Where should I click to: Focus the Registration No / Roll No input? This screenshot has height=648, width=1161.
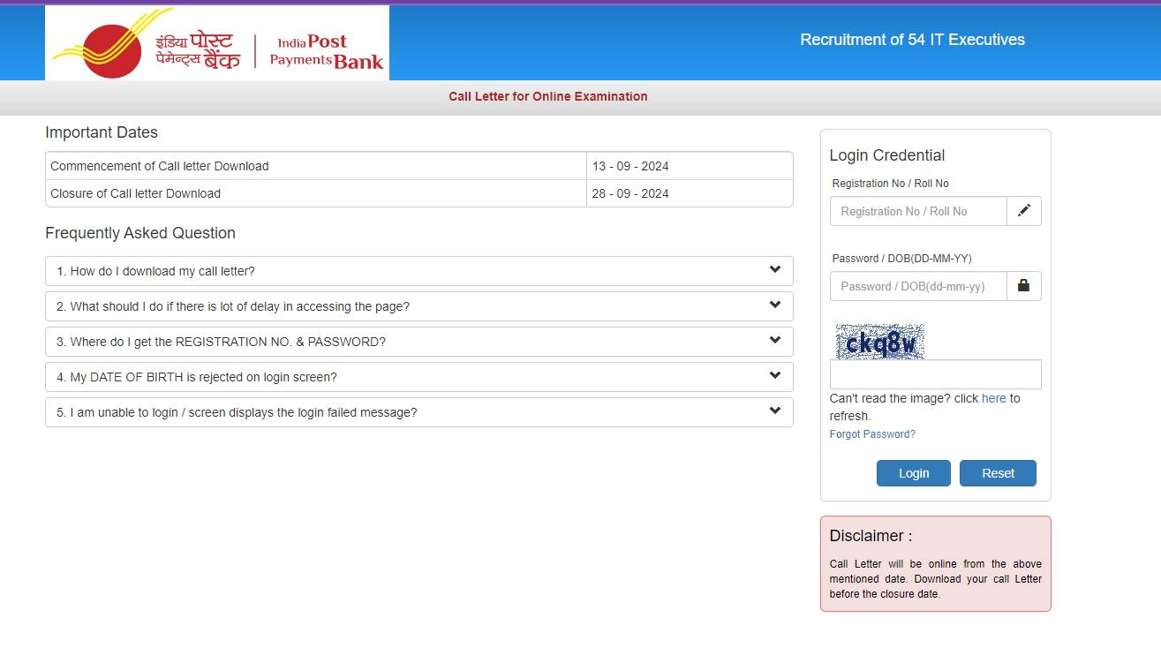pos(918,211)
